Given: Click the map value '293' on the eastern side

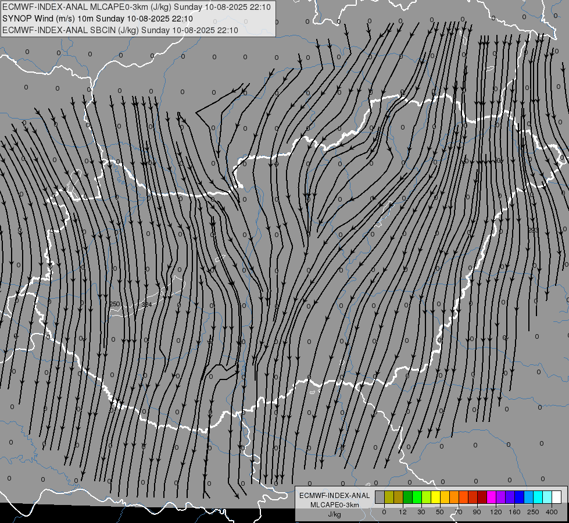Looking at the screenshot, I should (533, 230).
